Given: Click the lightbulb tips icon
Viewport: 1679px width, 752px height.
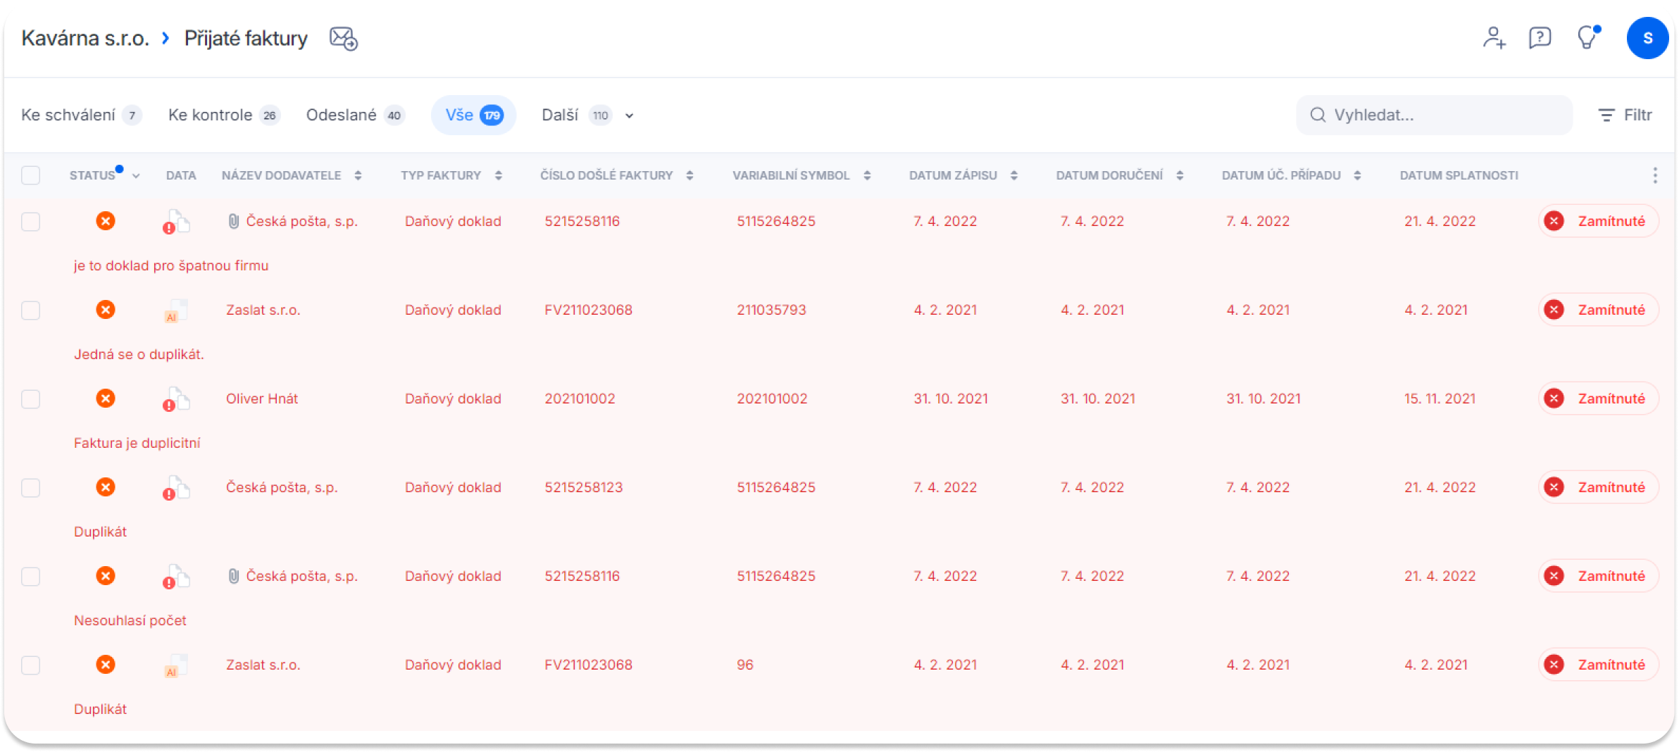Looking at the screenshot, I should point(1587,37).
